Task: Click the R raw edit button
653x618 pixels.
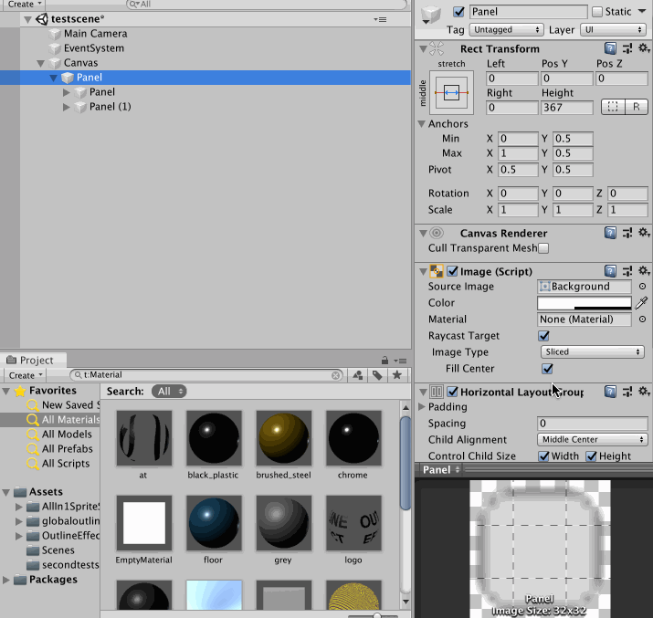Action: coord(636,107)
